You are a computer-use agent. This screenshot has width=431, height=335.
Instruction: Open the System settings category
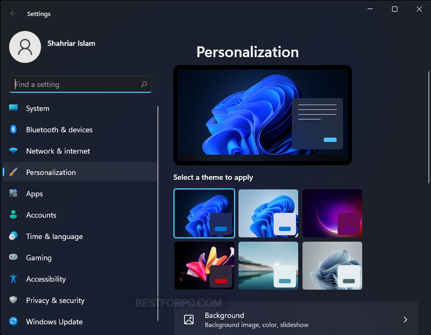80,108
